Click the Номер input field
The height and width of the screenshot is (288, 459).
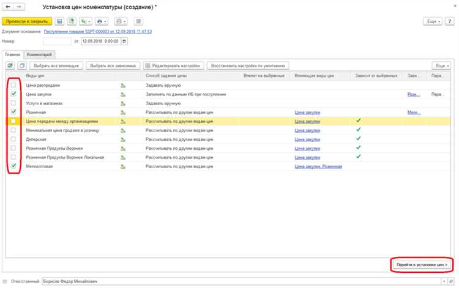click(57, 41)
